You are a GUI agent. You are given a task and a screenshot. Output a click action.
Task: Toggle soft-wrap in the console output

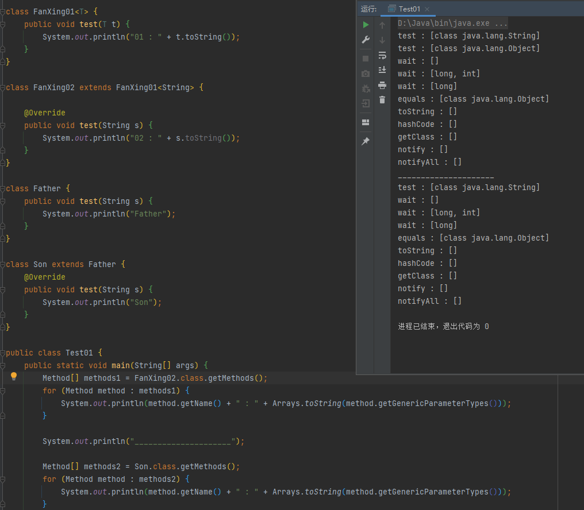(382, 56)
